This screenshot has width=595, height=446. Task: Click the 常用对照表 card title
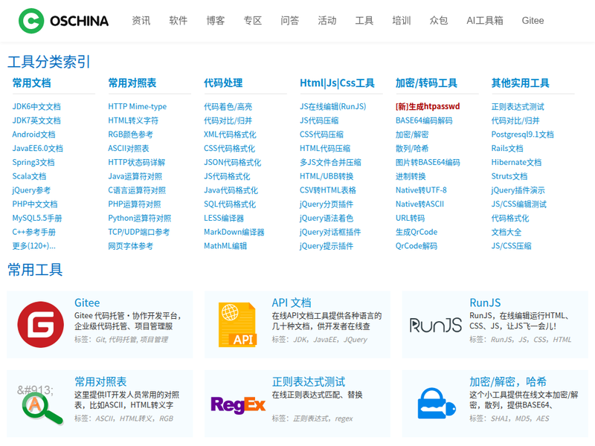coord(100,381)
